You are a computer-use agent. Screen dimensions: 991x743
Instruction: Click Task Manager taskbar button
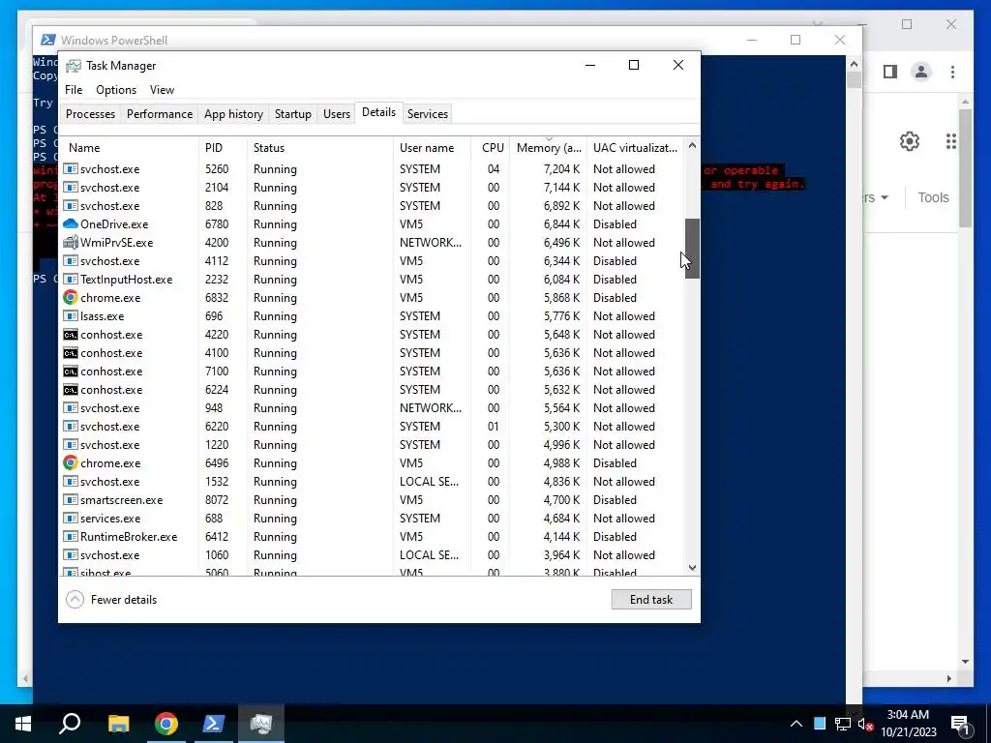261,724
